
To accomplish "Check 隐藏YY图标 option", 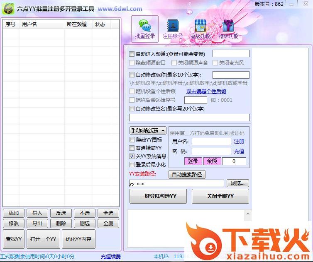I will tap(132, 139).
